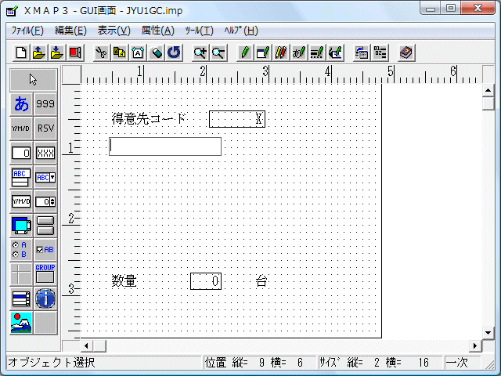Click the copy objects toolbar icon
The image size is (501, 376).
point(120,52)
